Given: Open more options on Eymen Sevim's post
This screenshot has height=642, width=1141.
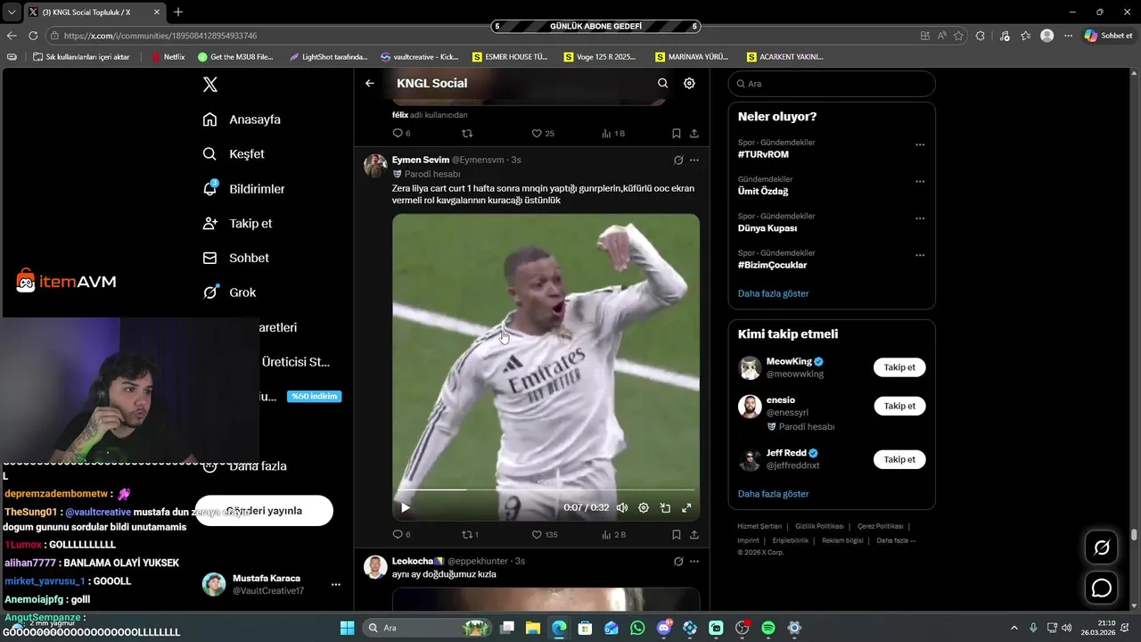Looking at the screenshot, I should pos(694,160).
